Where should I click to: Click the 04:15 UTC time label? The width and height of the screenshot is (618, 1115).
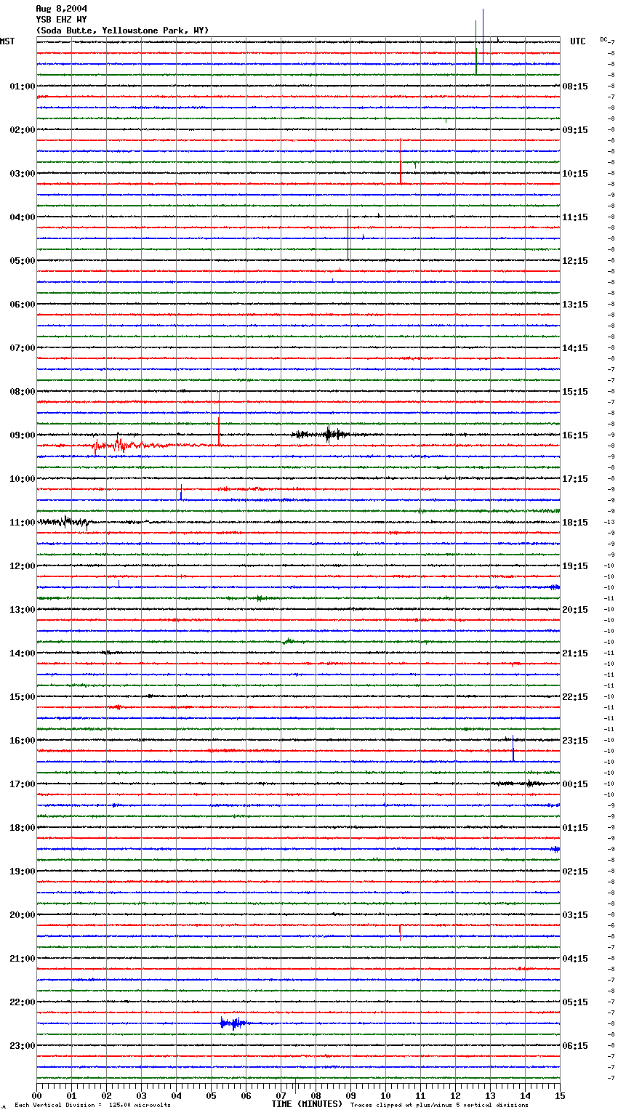pos(575,959)
